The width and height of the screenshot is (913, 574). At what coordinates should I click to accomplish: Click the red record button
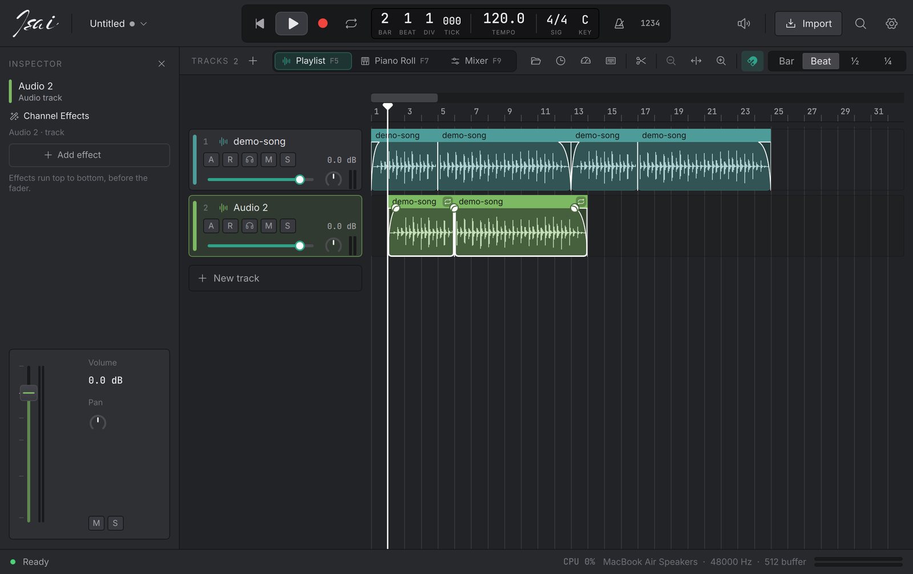(322, 23)
